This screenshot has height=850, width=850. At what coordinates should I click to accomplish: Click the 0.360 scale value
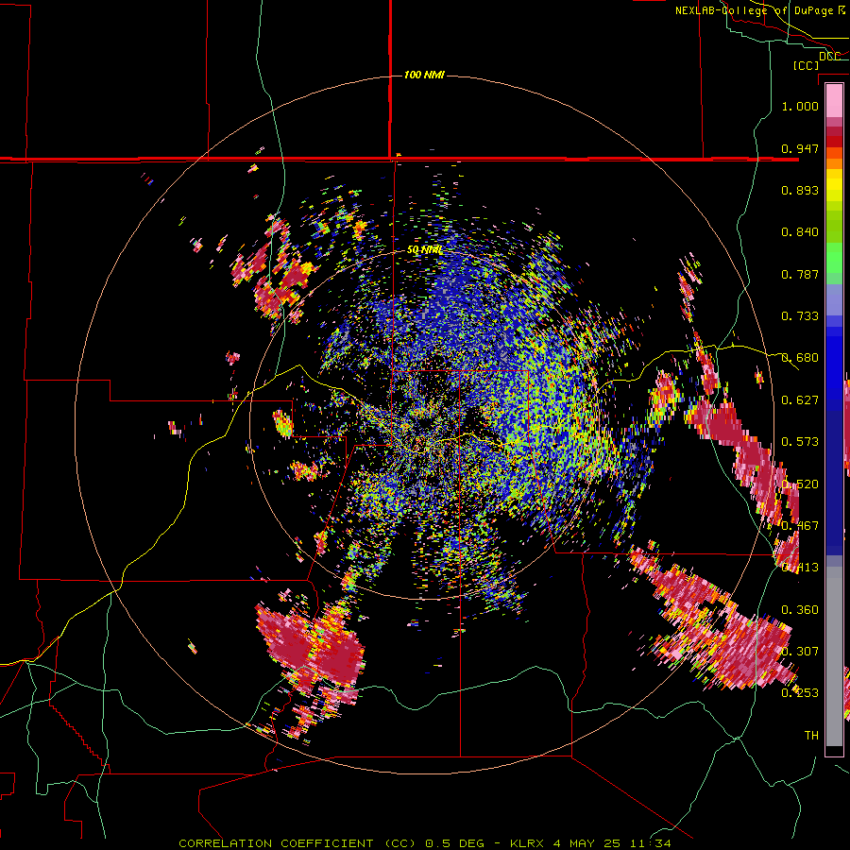coord(800,610)
